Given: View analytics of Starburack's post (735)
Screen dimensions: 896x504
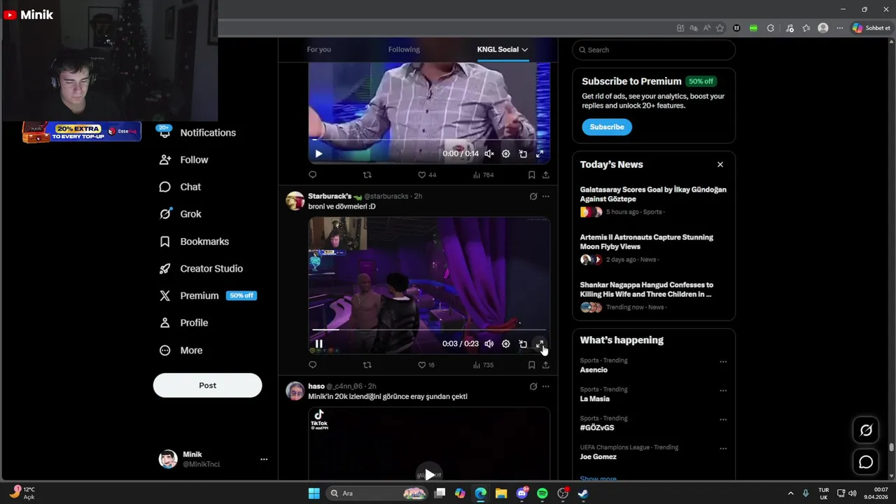Looking at the screenshot, I should [x=483, y=365].
